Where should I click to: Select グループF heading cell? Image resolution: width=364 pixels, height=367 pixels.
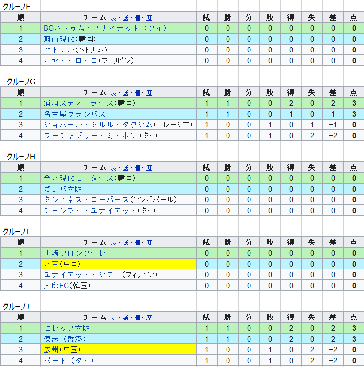coord(21,6)
